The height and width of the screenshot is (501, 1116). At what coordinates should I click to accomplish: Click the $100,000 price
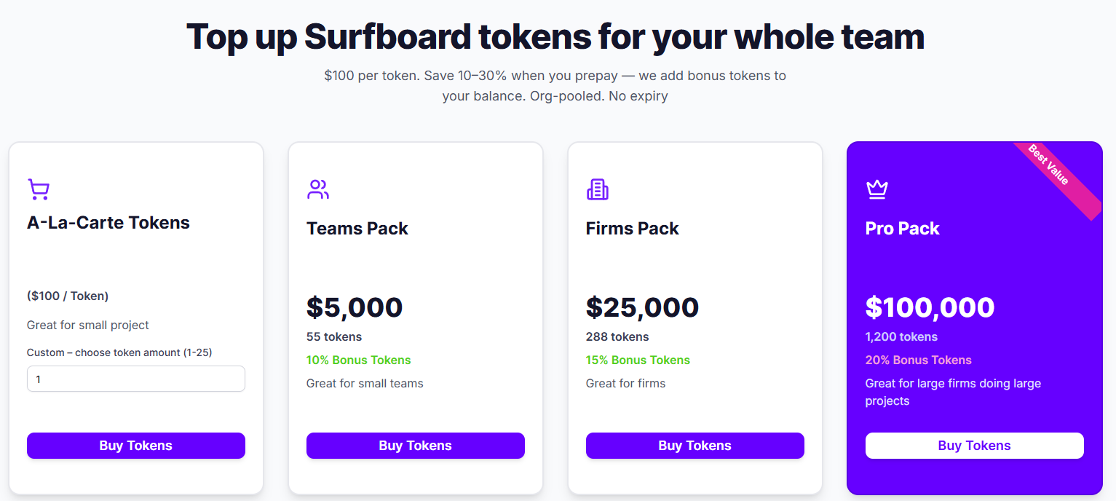(x=930, y=307)
